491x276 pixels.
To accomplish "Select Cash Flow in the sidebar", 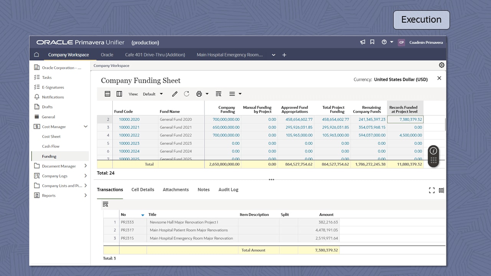I will point(51,146).
